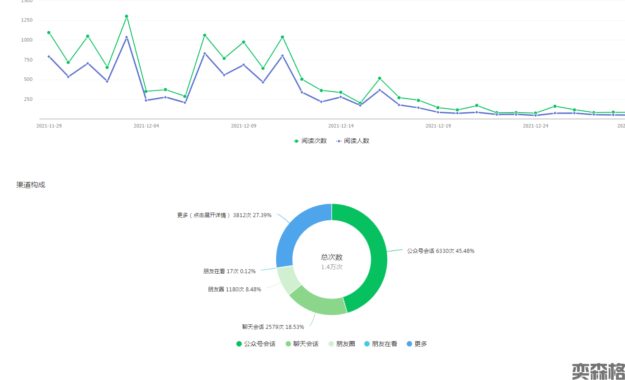Toggle 更多 legend item
The image size is (625, 380).
click(x=417, y=344)
